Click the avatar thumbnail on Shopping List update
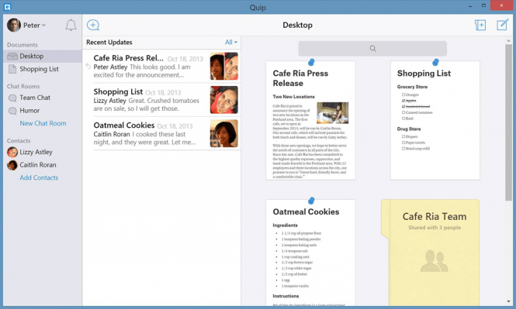The width and height of the screenshot is (516, 309). tap(224, 100)
